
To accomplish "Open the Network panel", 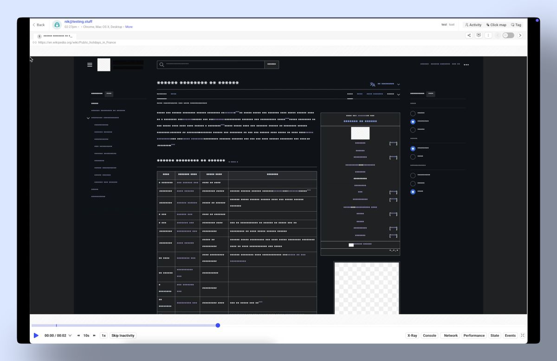I will coord(450,336).
